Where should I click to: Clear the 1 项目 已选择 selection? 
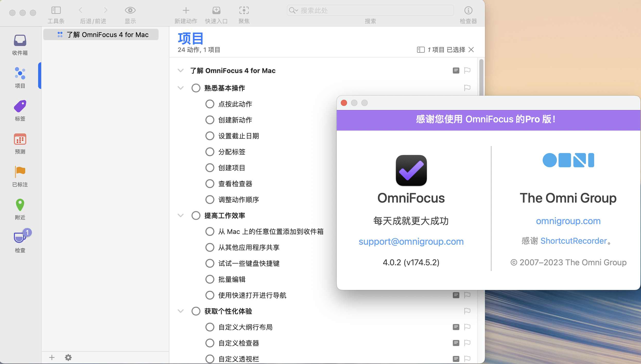click(x=471, y=50)
